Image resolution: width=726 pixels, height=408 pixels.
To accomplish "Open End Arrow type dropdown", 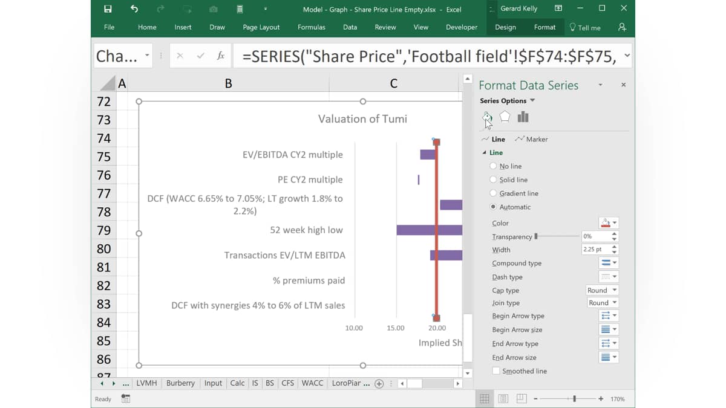I will 608,343.
